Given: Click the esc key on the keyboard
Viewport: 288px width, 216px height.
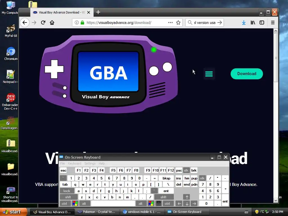Looking at the screenshot, I should 64,170.
